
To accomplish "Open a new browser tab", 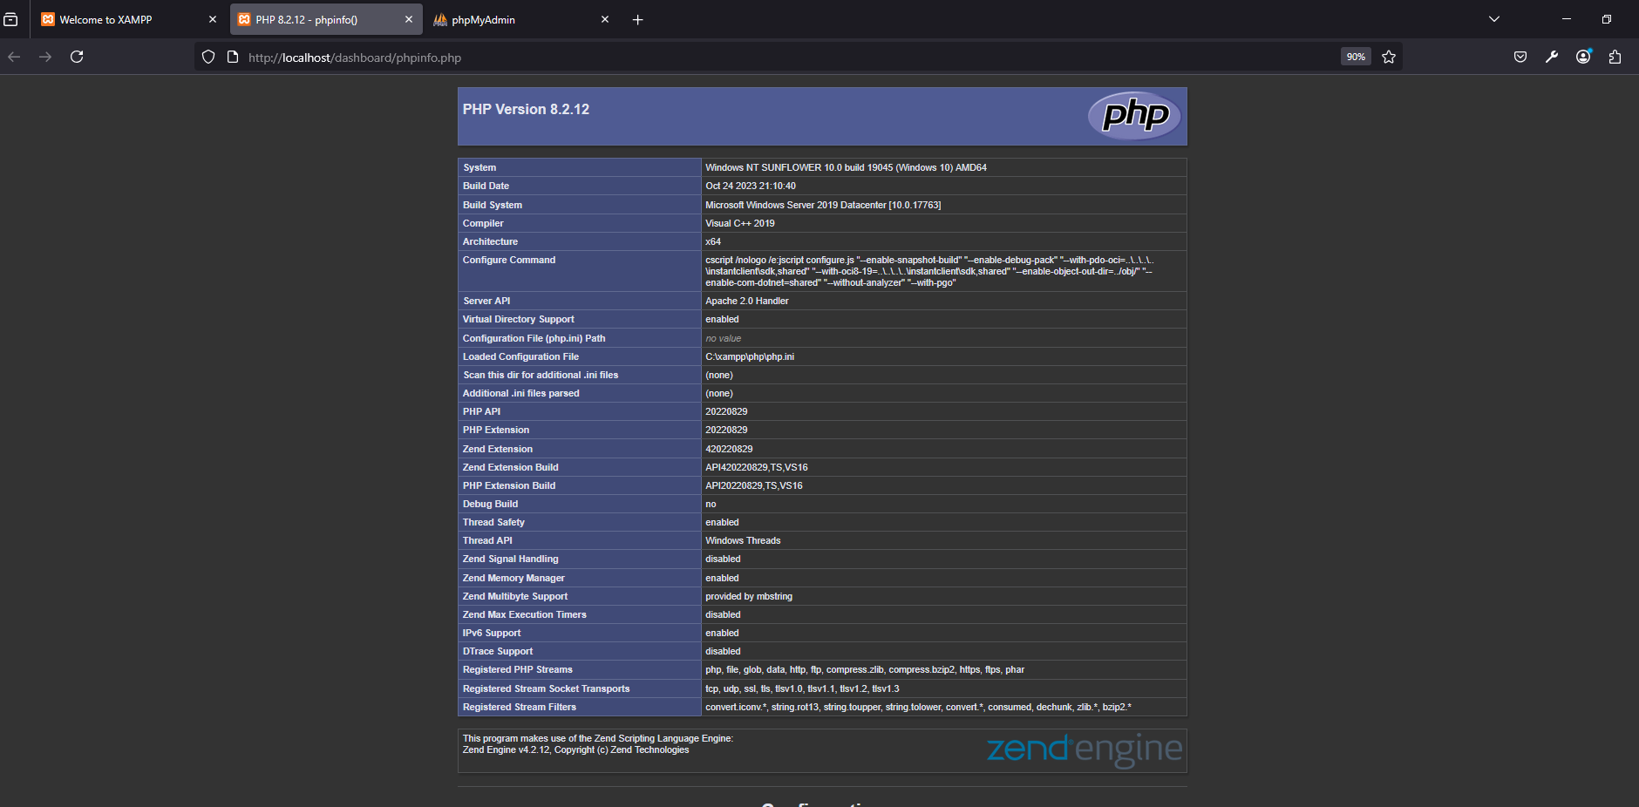I will (638, 19).
